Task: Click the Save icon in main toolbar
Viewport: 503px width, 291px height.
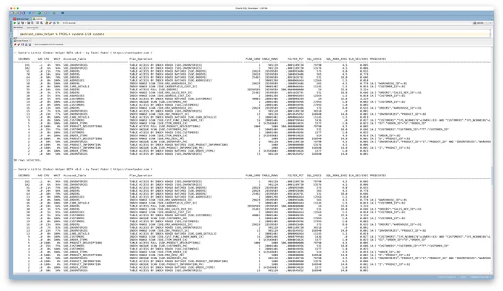Action: coord(20,13)
